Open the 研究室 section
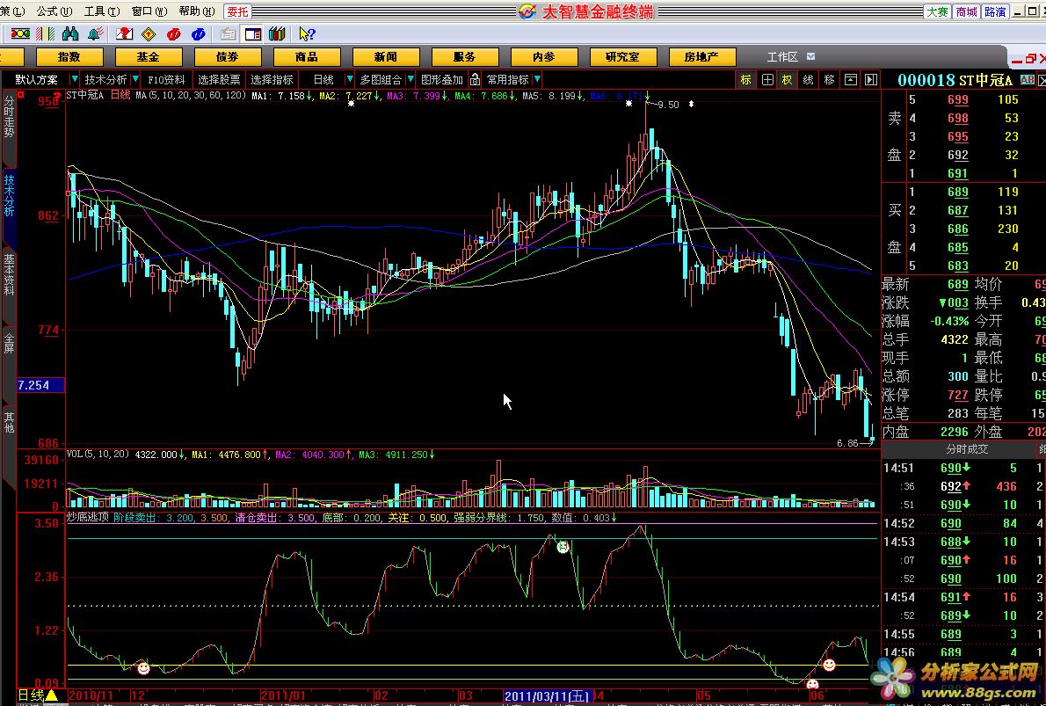1046x706 pixels. point(623,57)
